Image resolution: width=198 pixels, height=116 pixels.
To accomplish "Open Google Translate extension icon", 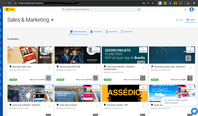I will tap(160, 3).
